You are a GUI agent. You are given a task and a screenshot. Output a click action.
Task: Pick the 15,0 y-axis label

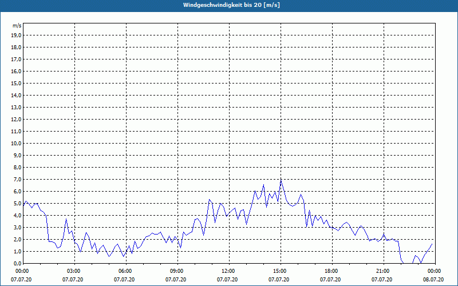pyautogui.click(x=17, y=83)
